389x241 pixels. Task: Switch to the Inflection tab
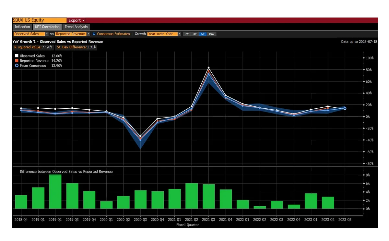[22, 27]
